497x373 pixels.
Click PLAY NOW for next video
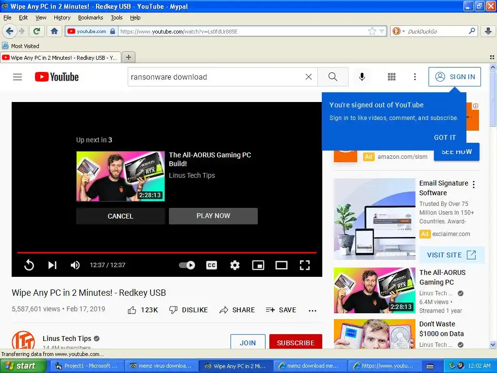[x=214, y=216]
